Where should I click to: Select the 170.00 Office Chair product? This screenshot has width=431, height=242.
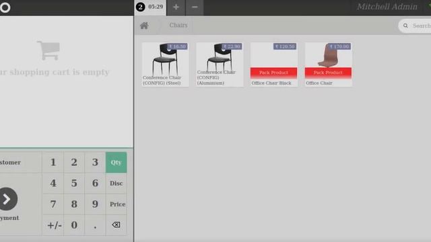(x=328, y=65)
